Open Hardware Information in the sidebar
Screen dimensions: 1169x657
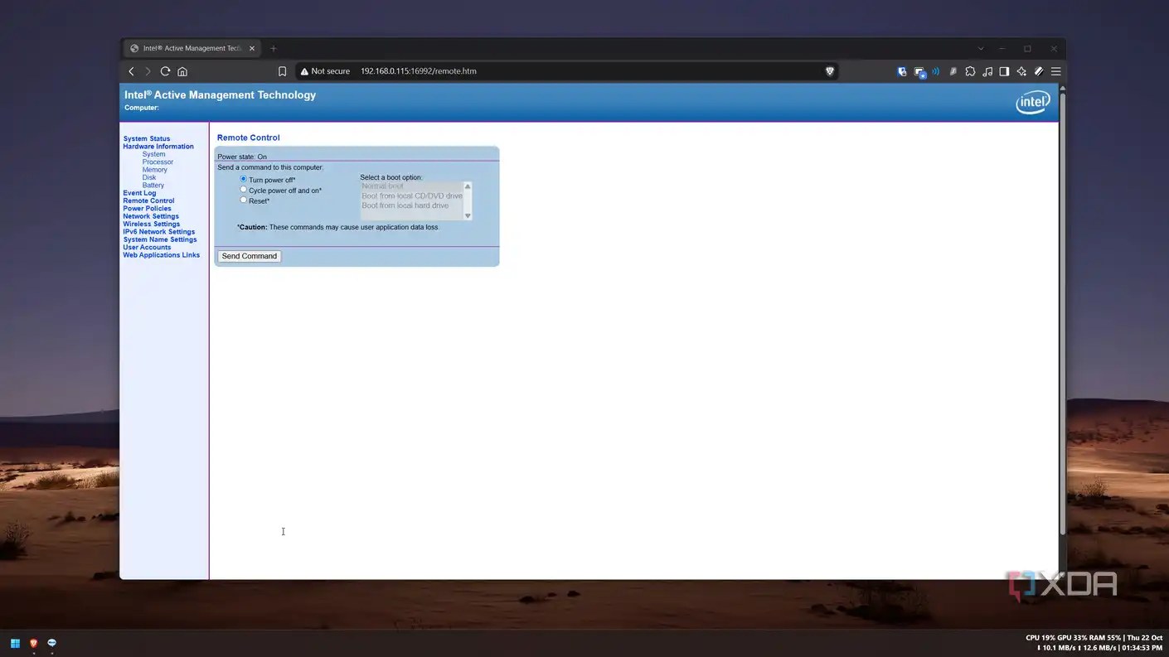click(158, 147)
